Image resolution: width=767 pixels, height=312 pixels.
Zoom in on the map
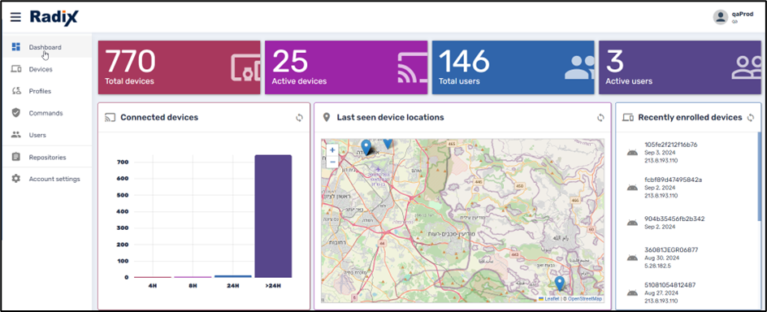(332, 150)
